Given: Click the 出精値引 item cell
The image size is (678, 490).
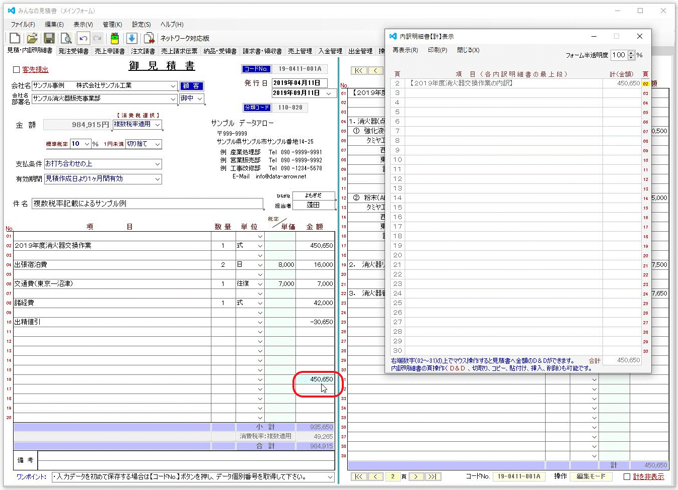Looking at the screenshot, I should click(x=112, y=322).
